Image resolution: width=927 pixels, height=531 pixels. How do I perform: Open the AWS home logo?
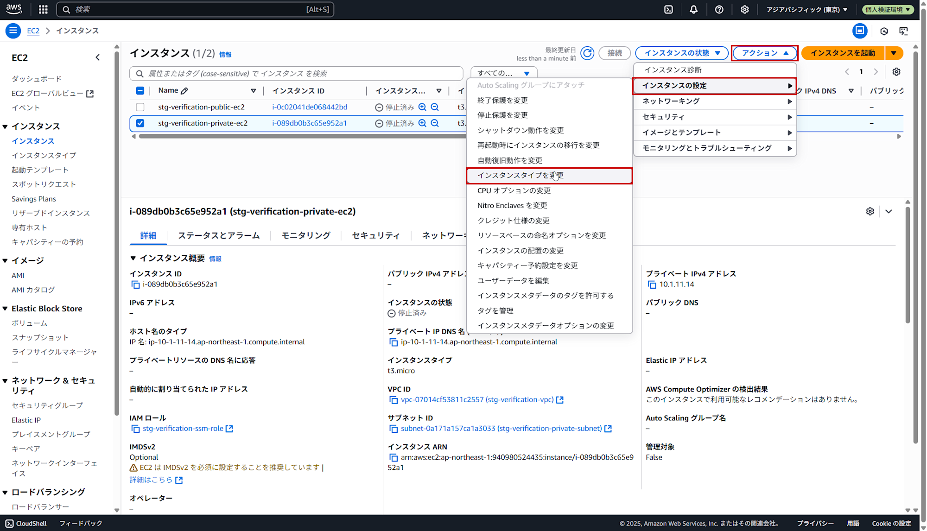click(14, 9)
